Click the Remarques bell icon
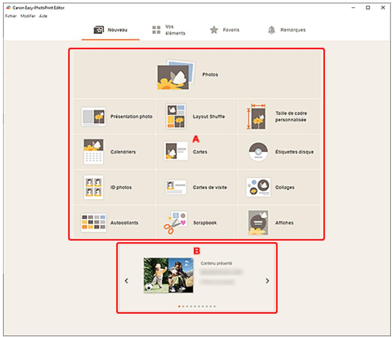Image resolution: width=392 pixels, height=337 pixels. tap(271, 30)
